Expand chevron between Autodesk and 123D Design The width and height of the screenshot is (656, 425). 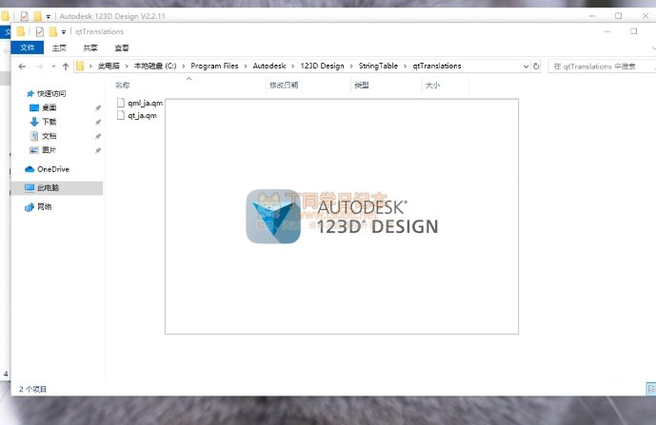point(293,67)
